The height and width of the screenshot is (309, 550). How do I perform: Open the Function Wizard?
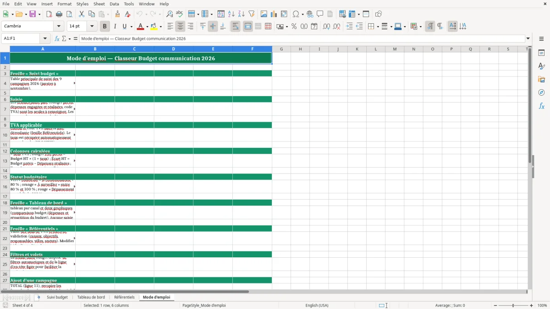pos(57,38)
